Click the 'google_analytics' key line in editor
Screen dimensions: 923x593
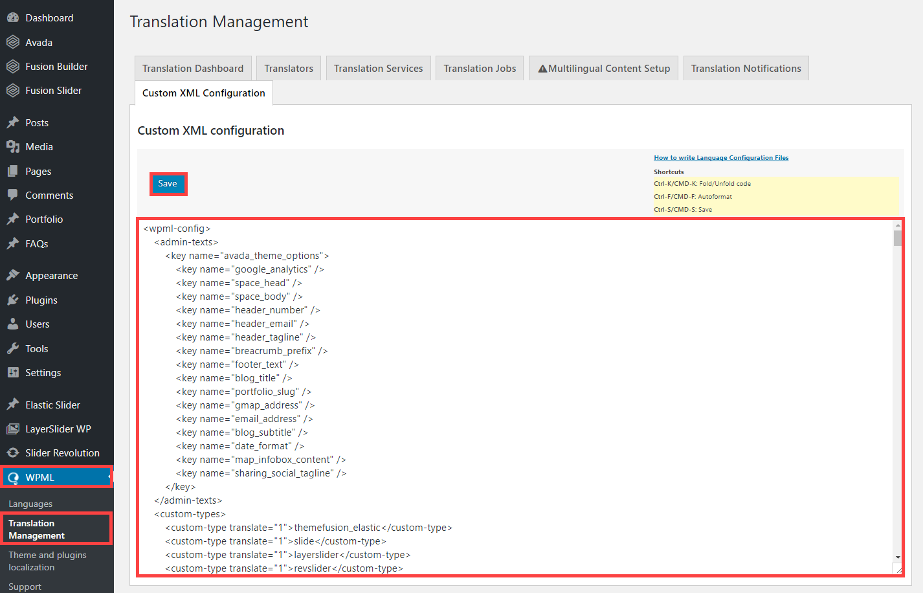click(250, 269)
